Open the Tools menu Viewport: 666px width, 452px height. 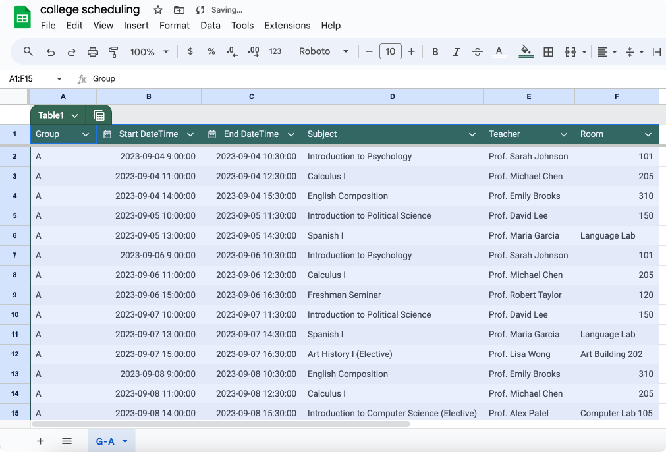click(x=242, y=26)
